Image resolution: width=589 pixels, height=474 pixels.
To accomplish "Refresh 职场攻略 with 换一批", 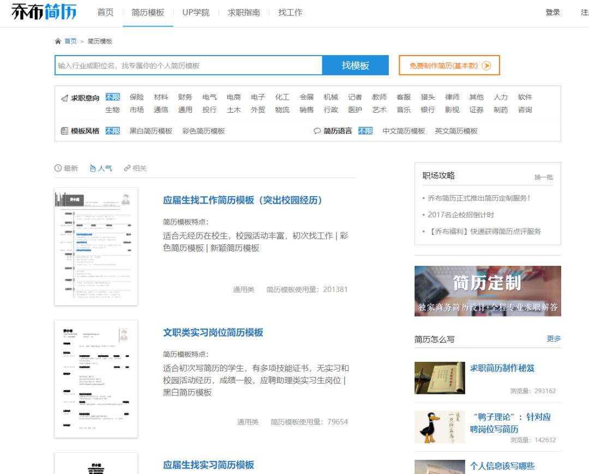I will coord(544,177).
